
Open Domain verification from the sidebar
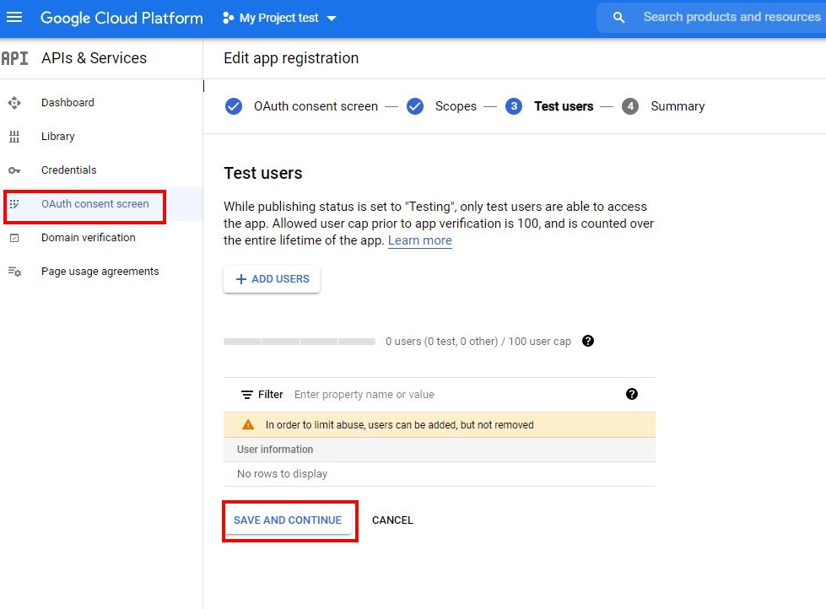[87, 237]
